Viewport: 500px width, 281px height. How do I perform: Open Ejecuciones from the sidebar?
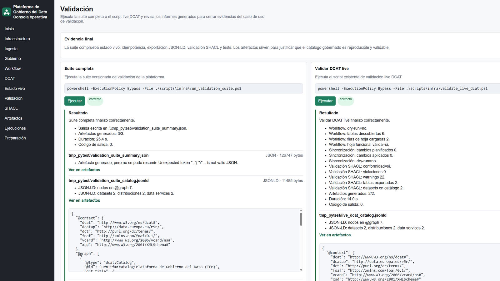(15, 128)
